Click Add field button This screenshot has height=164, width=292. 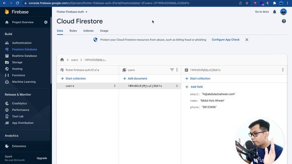click(194, 87)
